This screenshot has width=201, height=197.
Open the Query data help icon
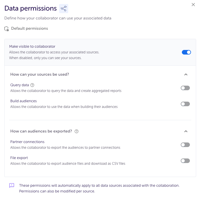click(32, 85)
